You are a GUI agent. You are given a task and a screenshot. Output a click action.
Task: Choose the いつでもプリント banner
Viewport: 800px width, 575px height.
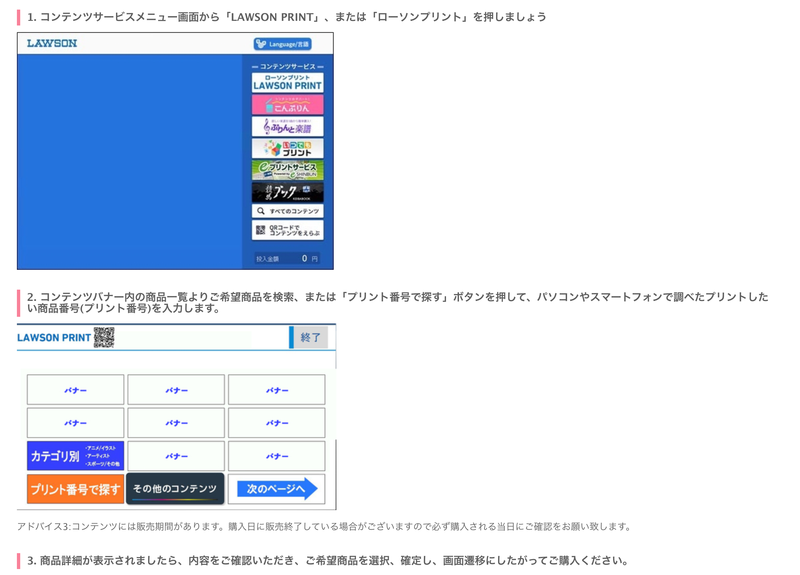click(287, 148)
